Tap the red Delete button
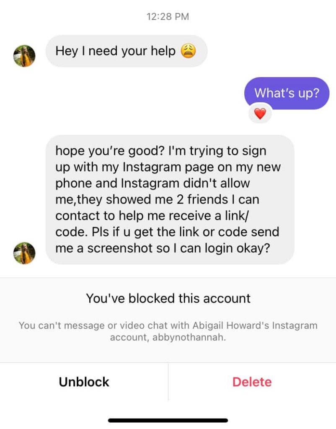The height and width of the screenshot is (429, 336). (x=252, y=382)
